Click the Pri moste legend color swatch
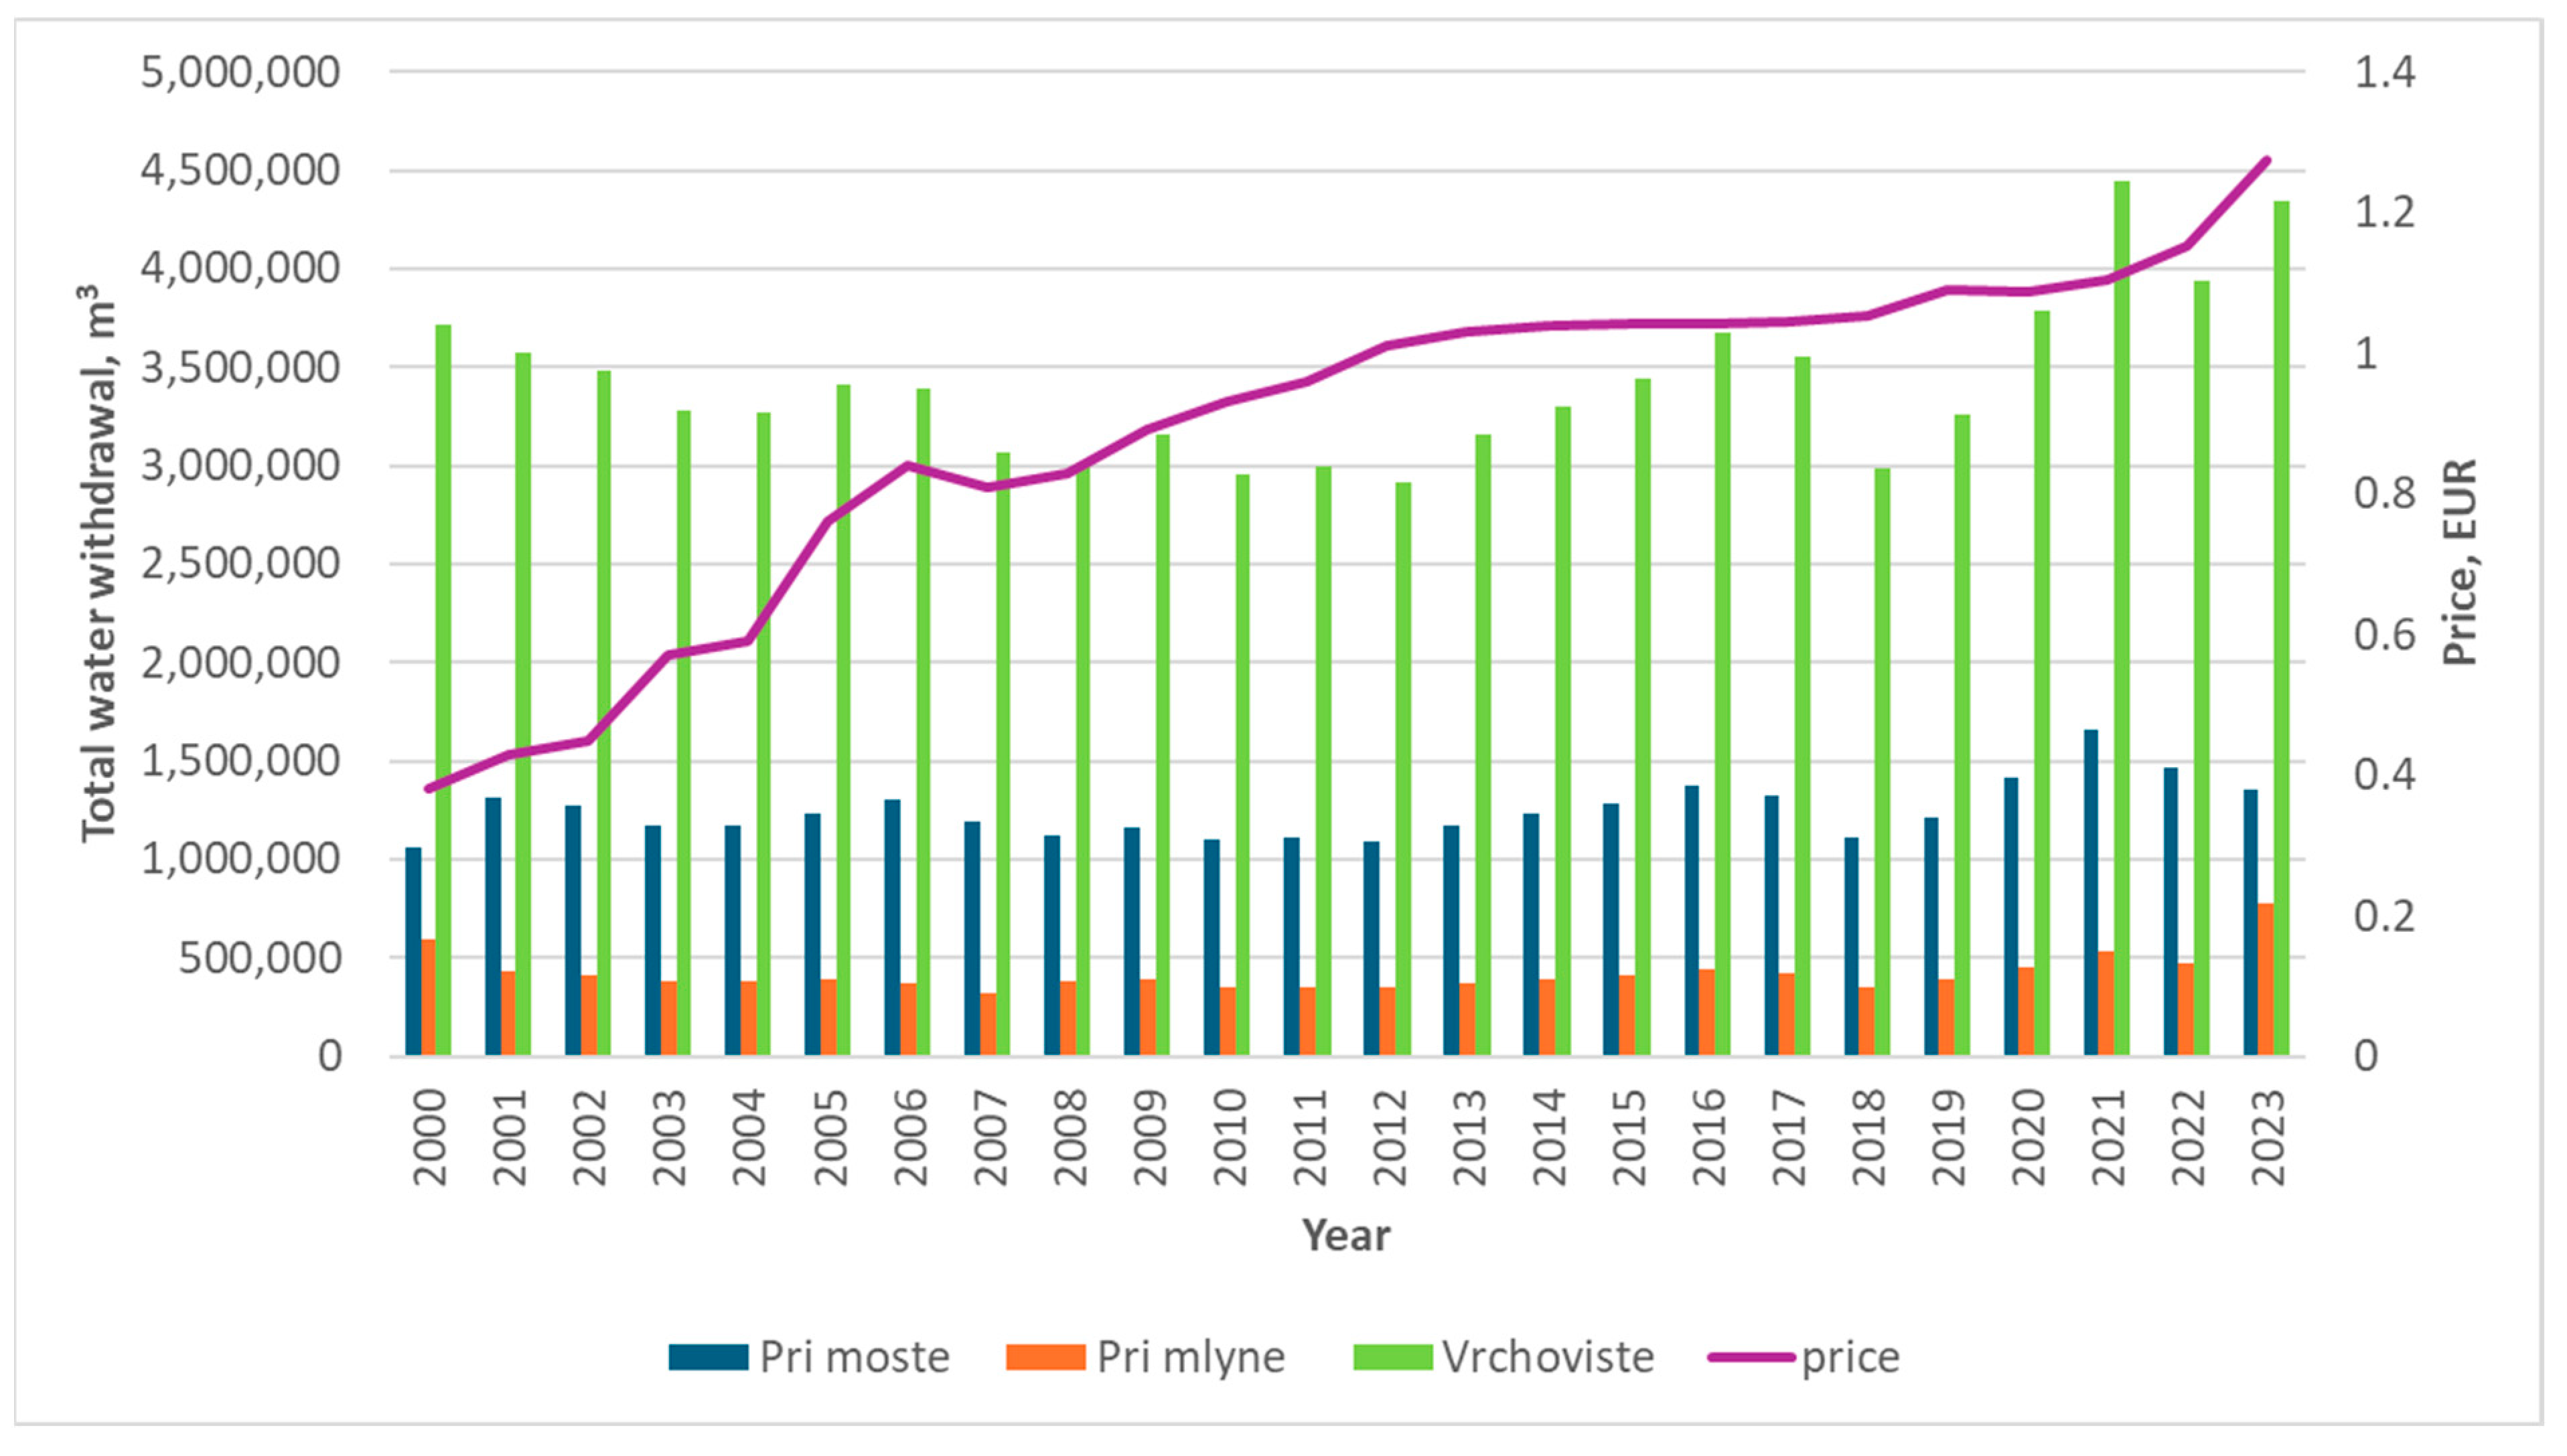Viewport: 2567px width, 1456px height. click(709, 1357)
